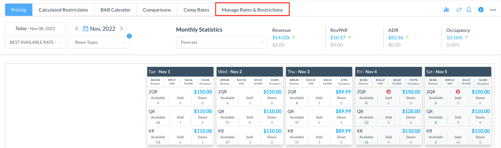
Task: Select the BAR Calendar tab
Action: click(115, 10)
